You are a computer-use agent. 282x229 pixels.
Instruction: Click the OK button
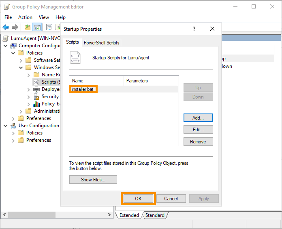coord(138,199)
